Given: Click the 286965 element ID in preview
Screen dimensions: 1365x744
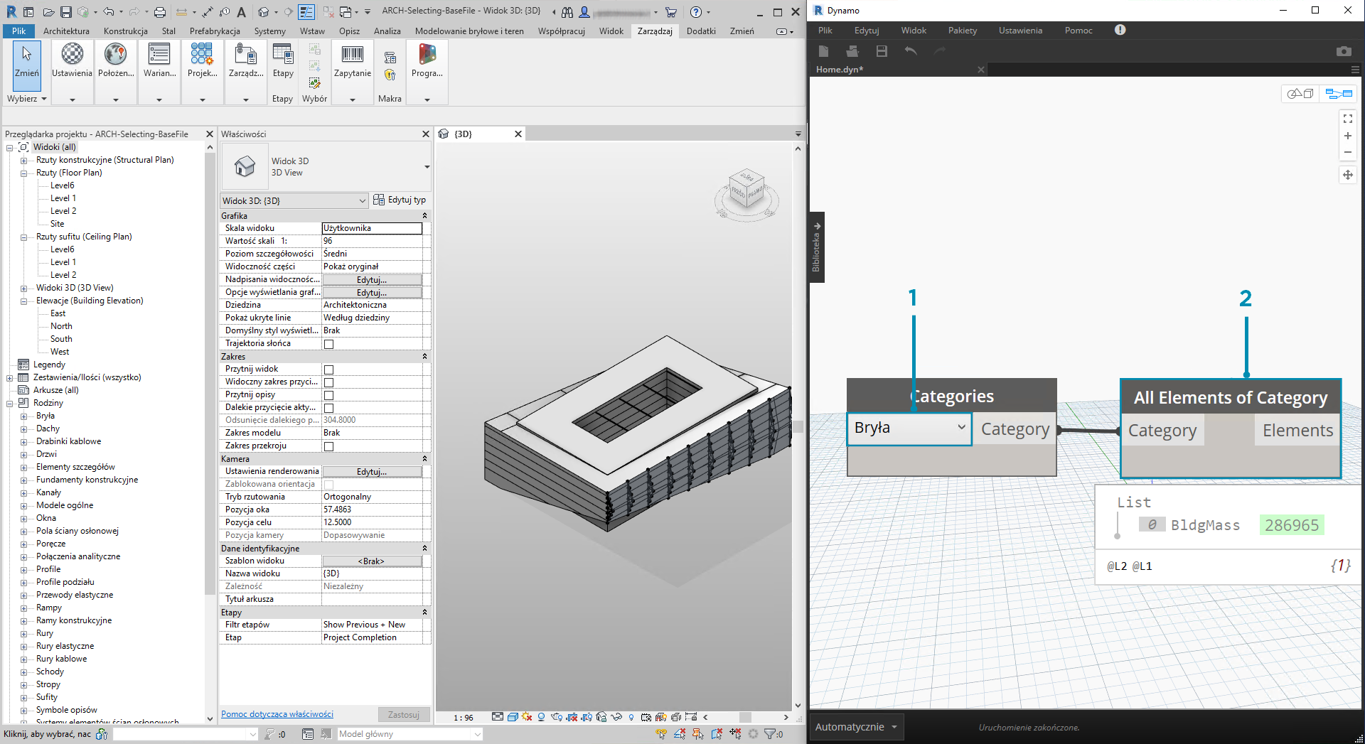Looking at the screenshot, I should tap(1291, 525).
